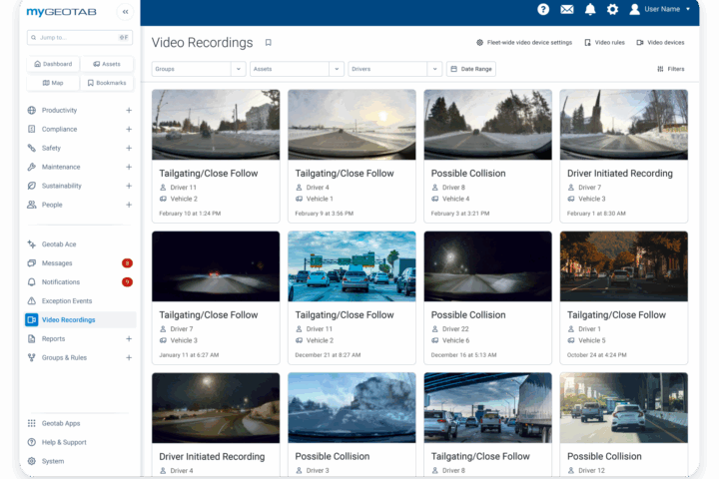This screenshot has height=479, width=719.
Task: Click the Jump to search field
Action: [x=80, y=38]
